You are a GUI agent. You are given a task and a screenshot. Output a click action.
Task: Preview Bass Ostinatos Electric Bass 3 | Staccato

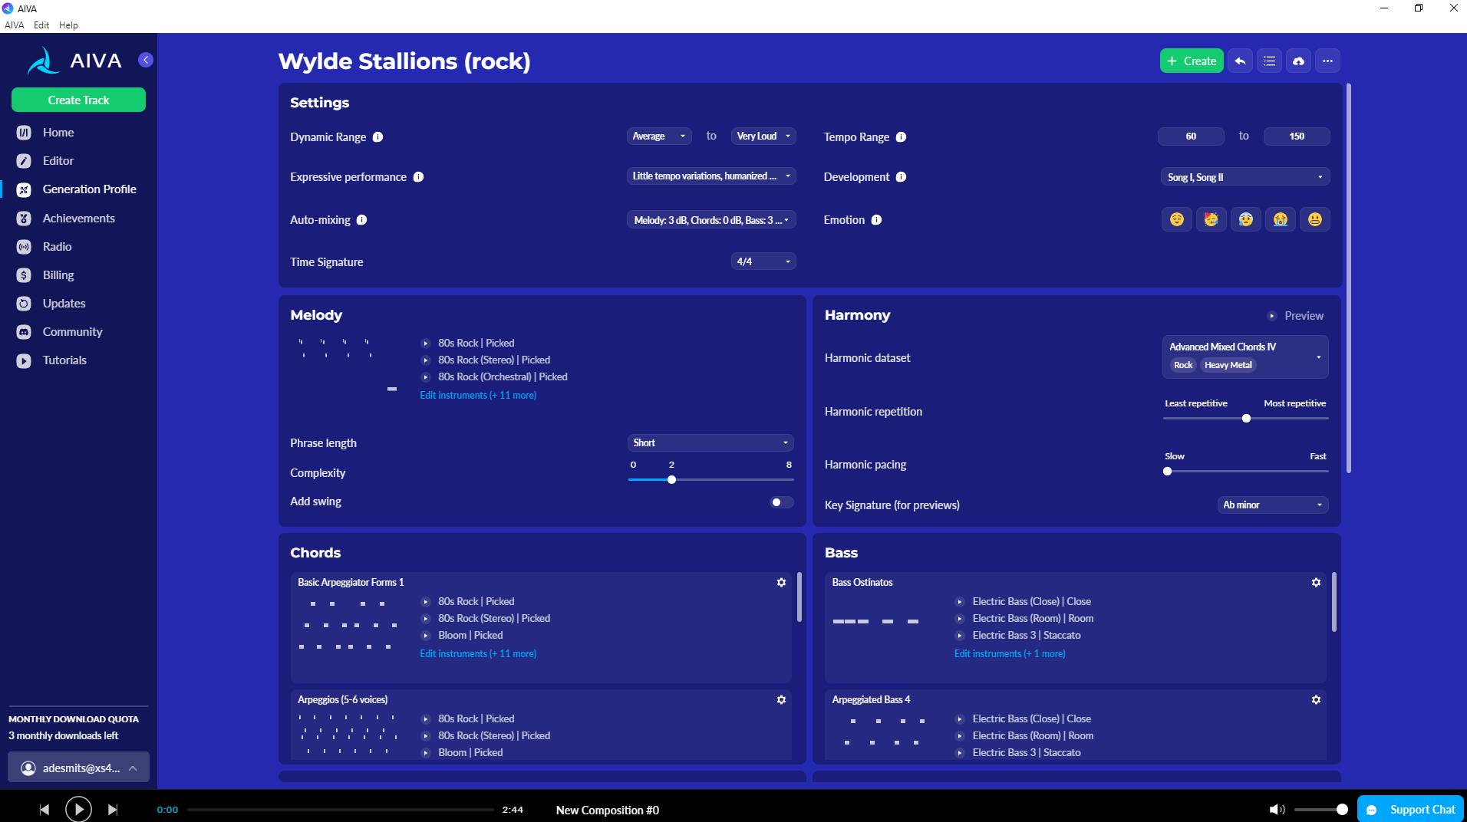click(960, 636)
